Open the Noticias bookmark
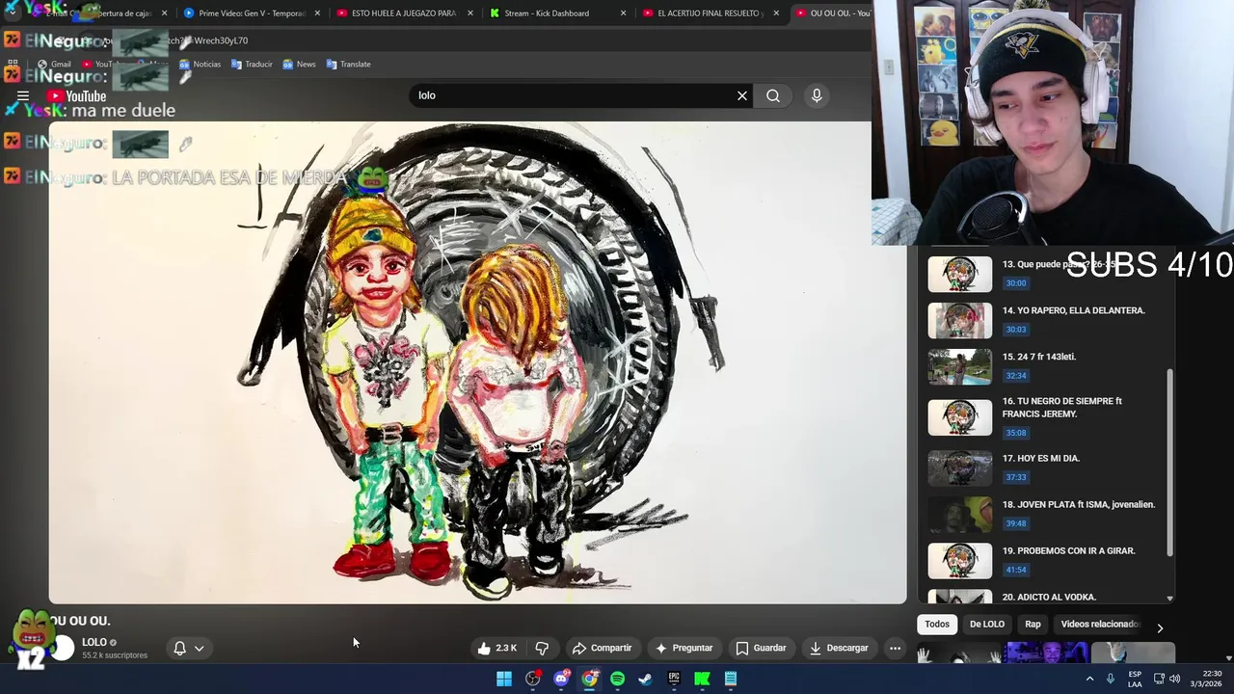This screenshot has height=694, width=1234. (x=200, y=65)
